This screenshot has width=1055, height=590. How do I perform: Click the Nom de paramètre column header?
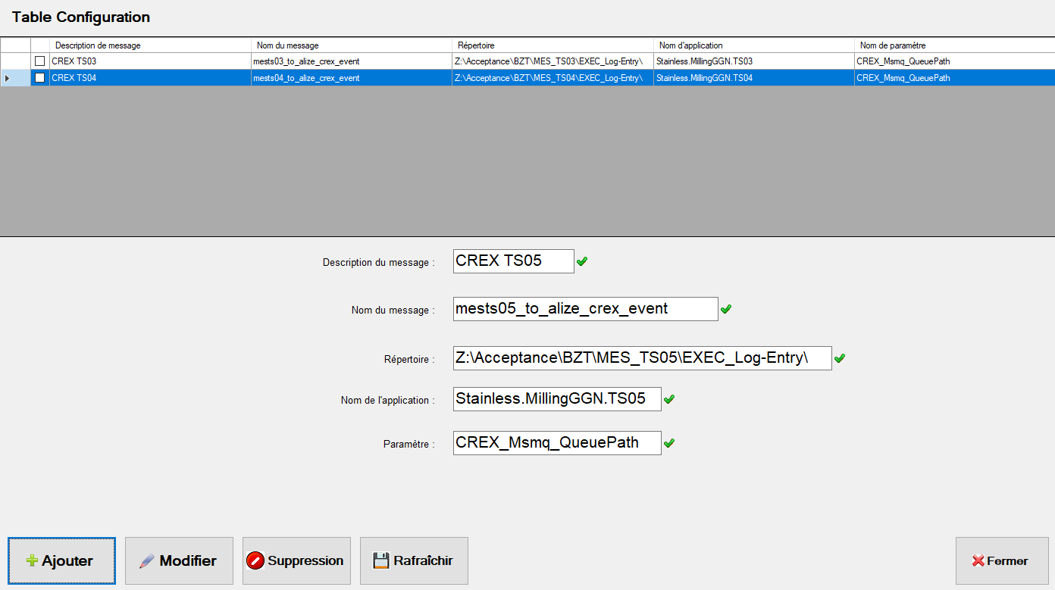(x=953, y=45)
